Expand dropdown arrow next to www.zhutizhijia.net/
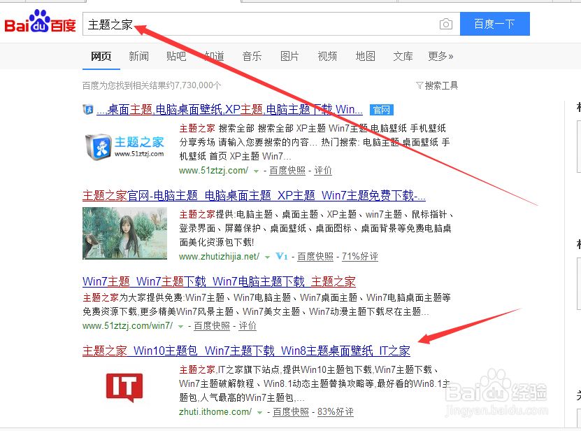This screenshot has width=581, height=431. point(267,257)
